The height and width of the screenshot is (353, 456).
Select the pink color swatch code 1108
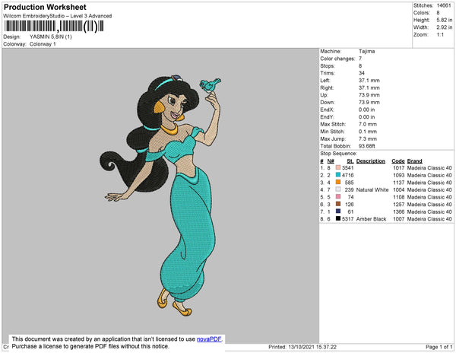(338, 197)
